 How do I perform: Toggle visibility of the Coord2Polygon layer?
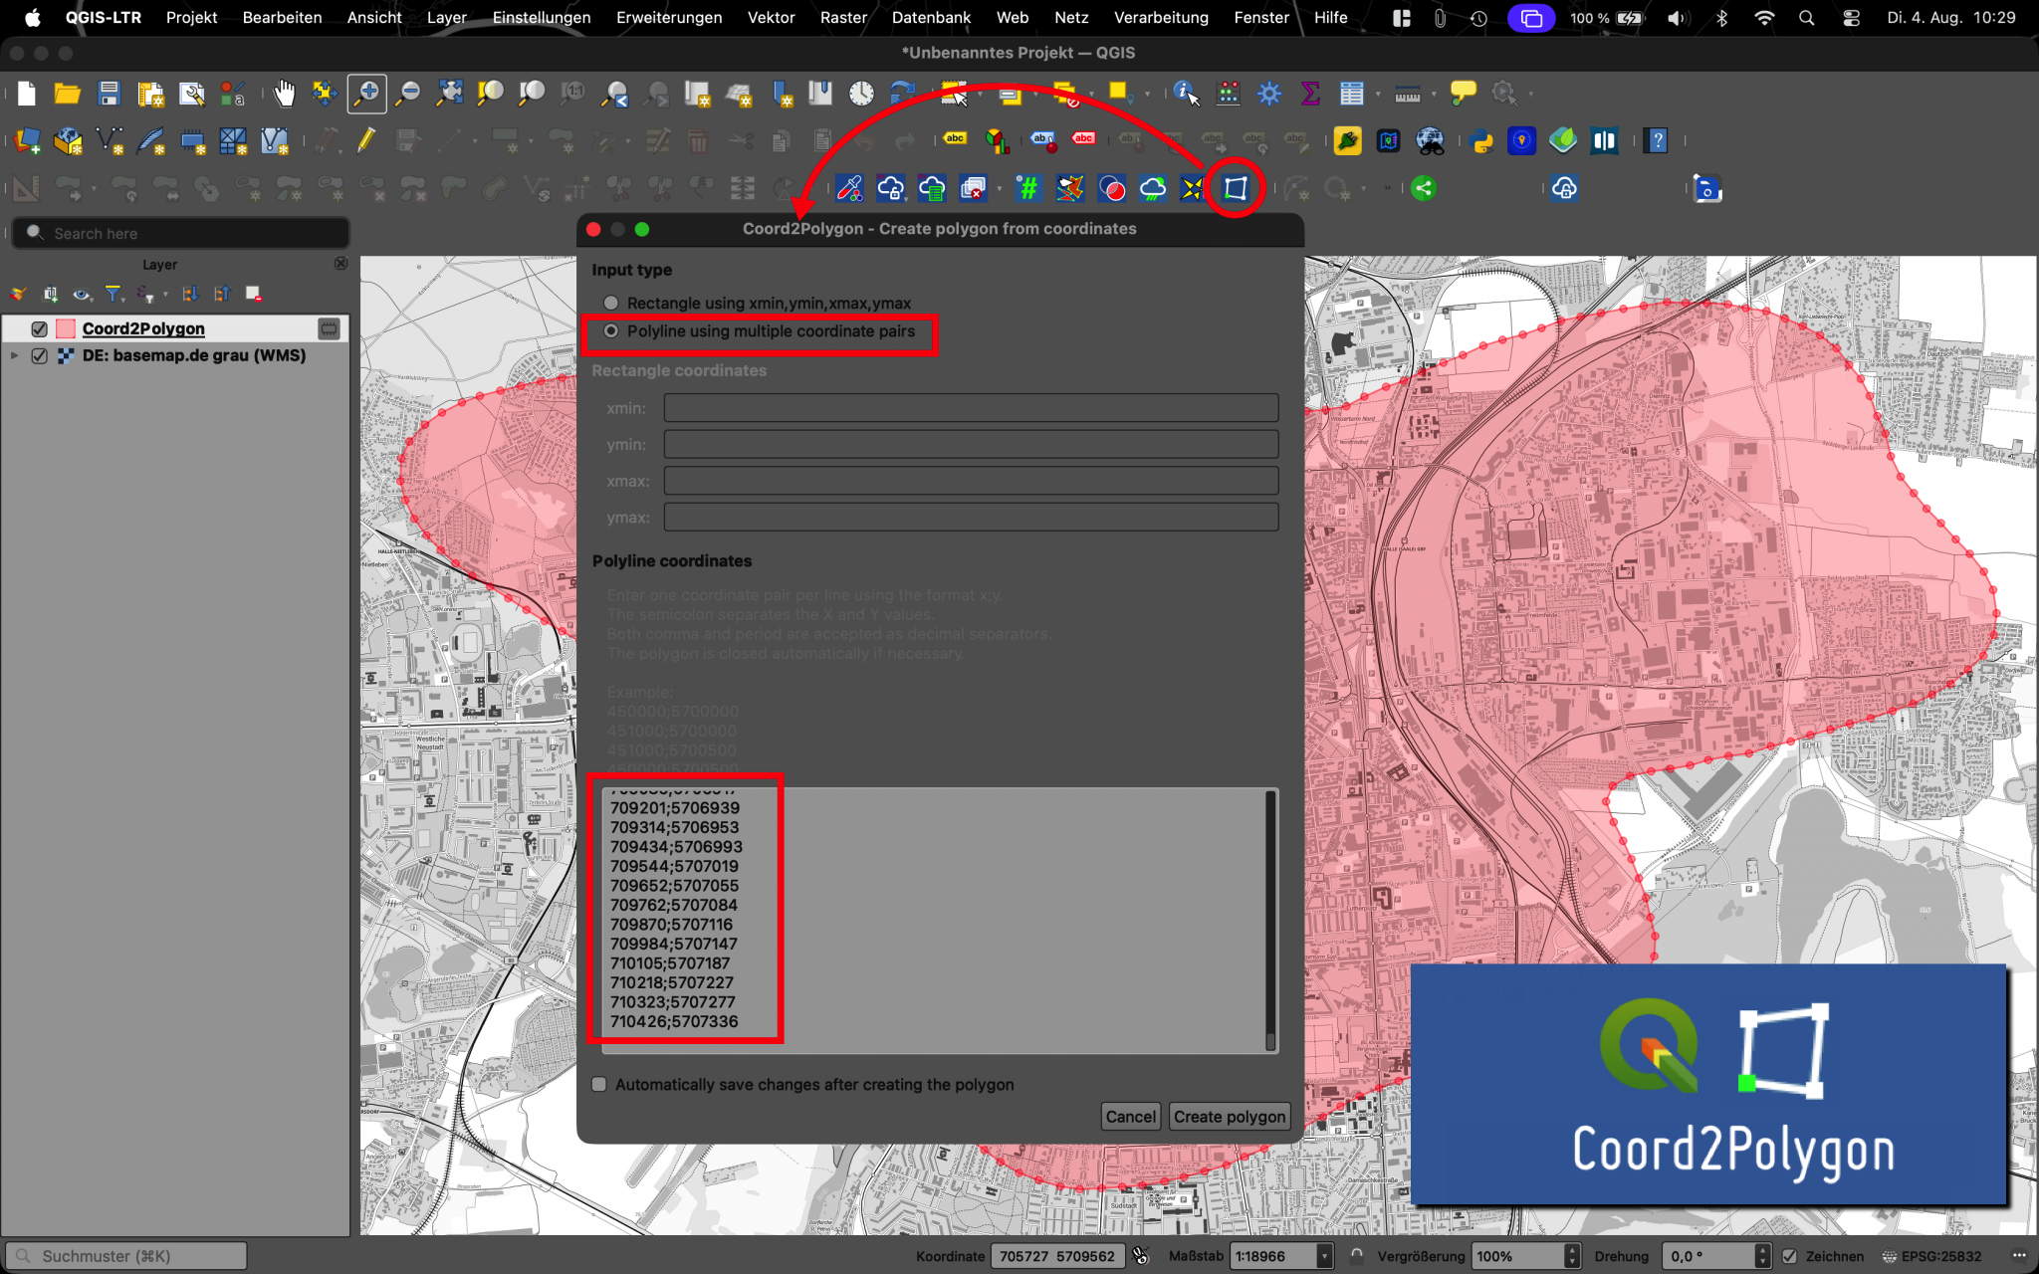click(x=40, y=328)
